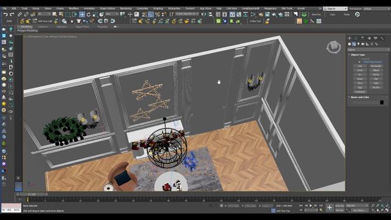The width and height of the screenshot is (391, 220).
Task: Click the Mirror tool icon
Action: click(203, 15)
